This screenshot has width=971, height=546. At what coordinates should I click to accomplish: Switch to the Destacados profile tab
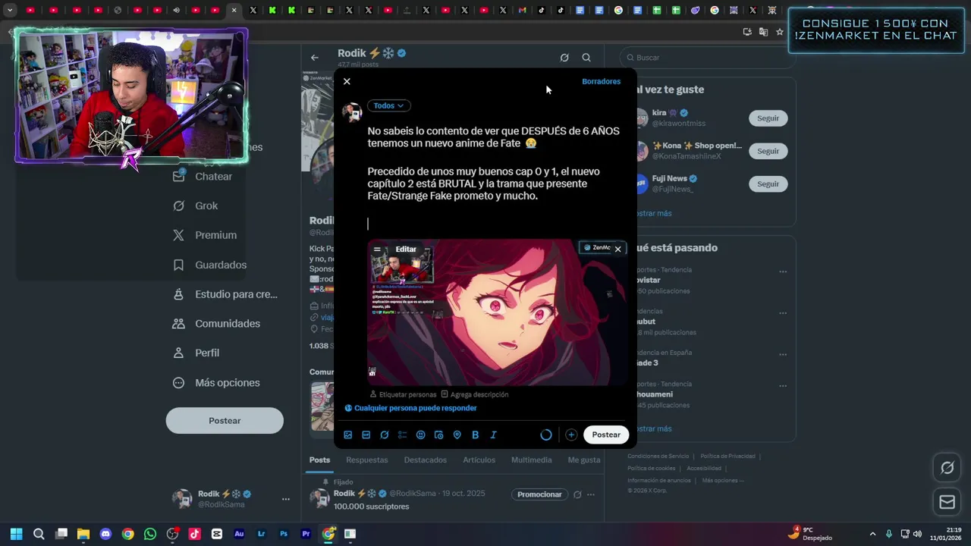[426, 460]
